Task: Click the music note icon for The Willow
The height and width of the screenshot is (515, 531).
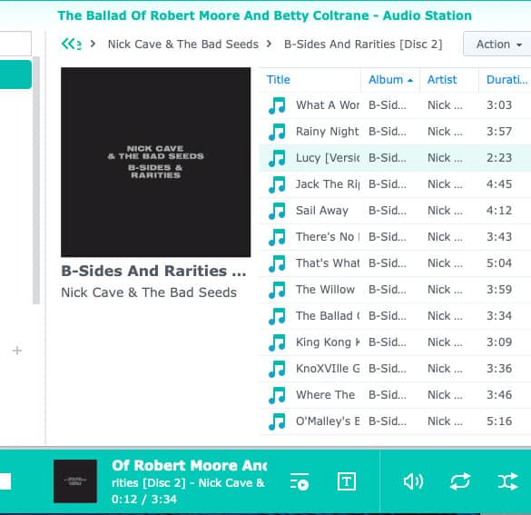Action: 277,290
